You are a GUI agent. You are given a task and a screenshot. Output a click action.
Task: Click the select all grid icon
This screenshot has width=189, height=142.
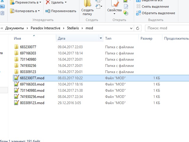139,1
